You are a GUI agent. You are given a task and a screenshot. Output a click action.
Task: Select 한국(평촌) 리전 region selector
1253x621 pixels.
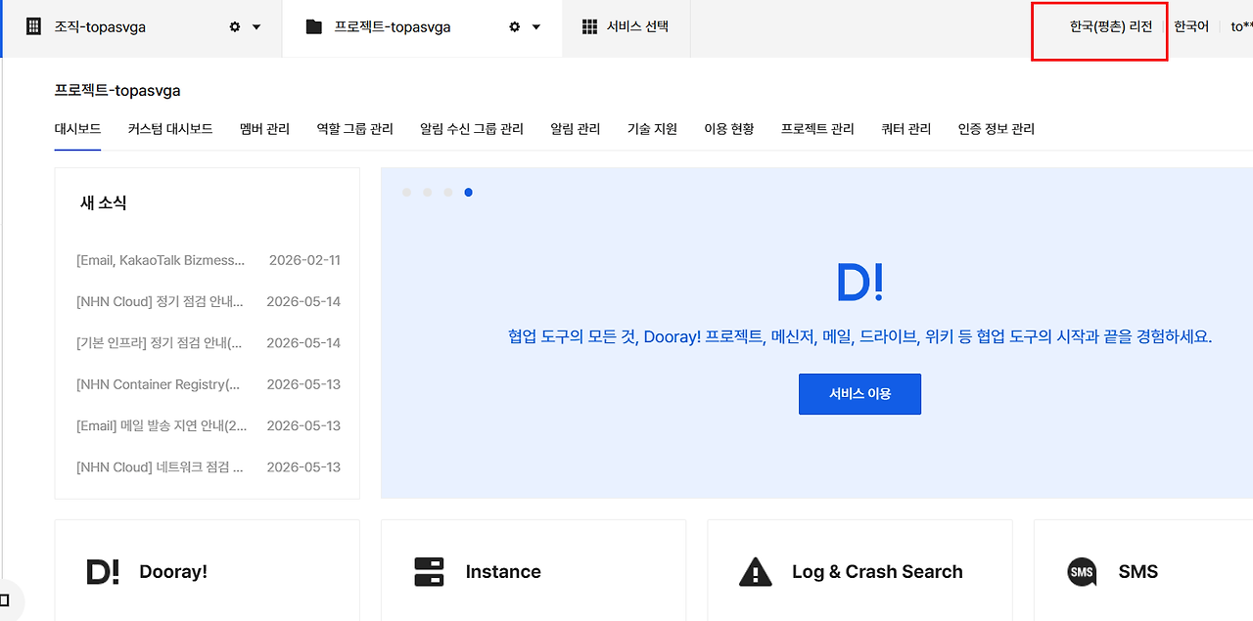(1111, 26)
